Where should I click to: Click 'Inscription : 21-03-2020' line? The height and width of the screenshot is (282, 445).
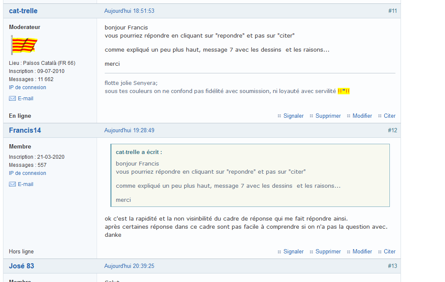(x=37, y=157)
